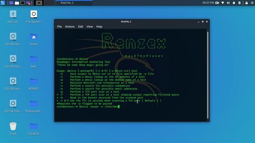
Task: Select the beef folder on desktop
Action: 33,61
